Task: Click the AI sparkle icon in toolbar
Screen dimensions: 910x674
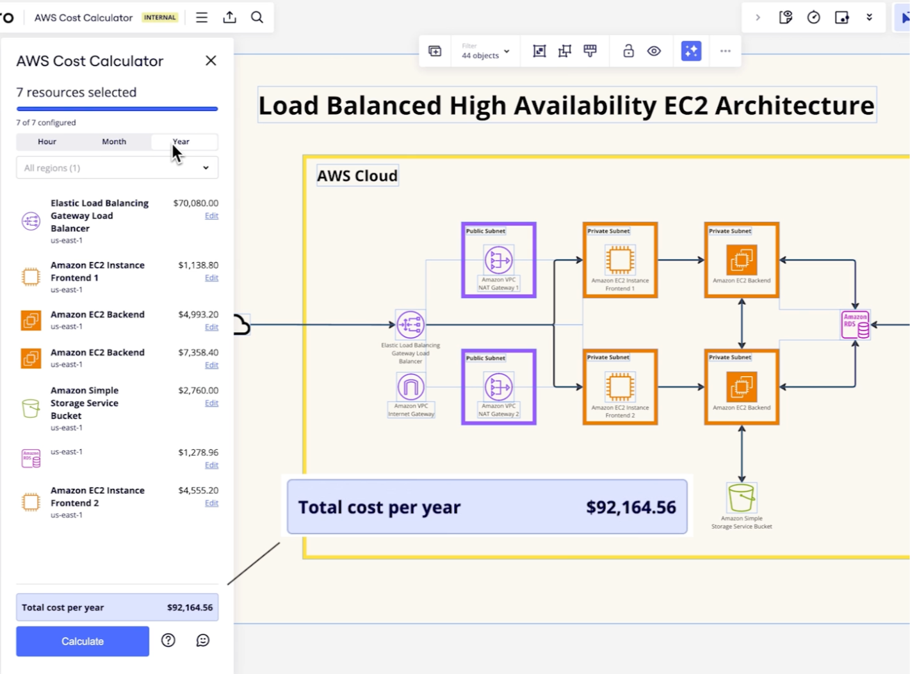Action: pos(691,51)
